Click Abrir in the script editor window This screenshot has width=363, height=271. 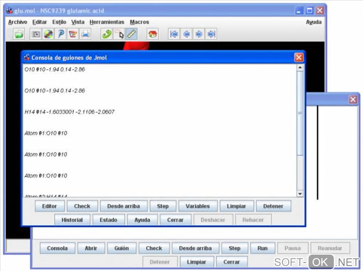coord(91,248)
